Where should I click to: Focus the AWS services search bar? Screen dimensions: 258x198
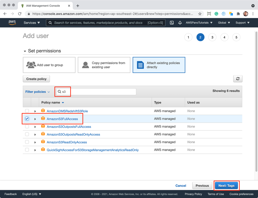(x=106, y=23)
